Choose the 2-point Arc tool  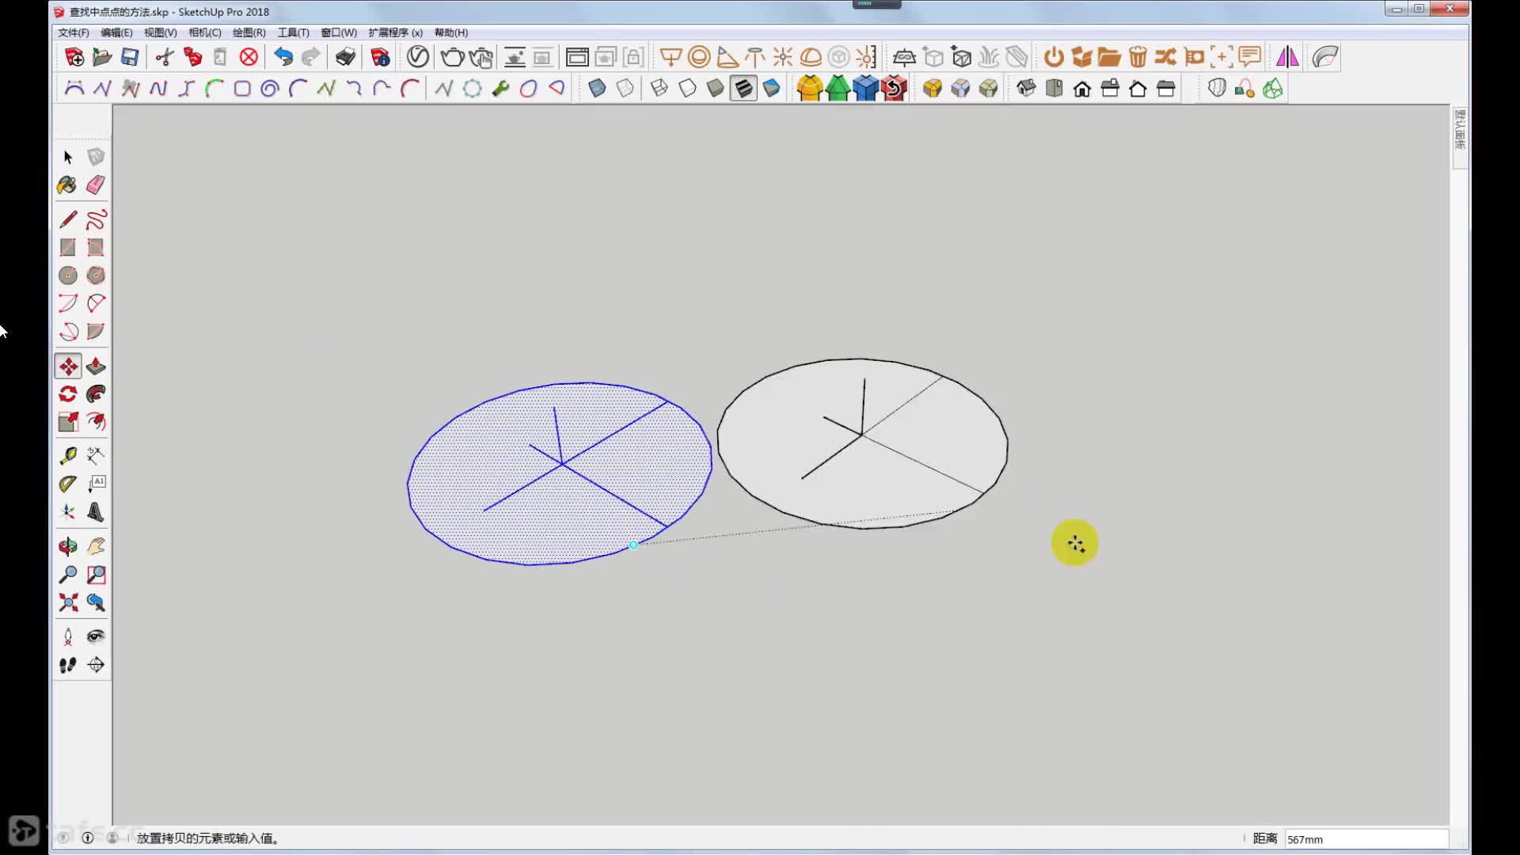pyautogui.click(x=96, y=303)
